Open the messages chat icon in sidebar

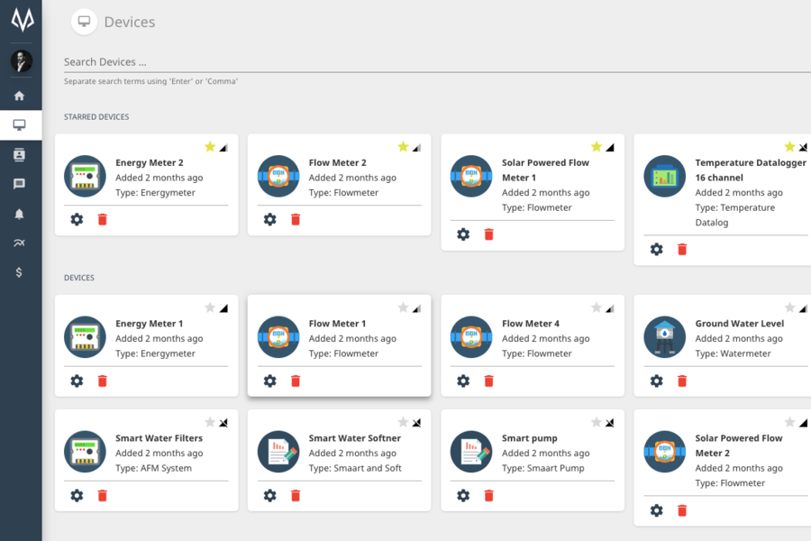19,184
